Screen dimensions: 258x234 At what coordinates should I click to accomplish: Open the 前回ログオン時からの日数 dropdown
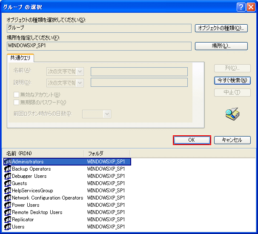[x=107, y=114]
